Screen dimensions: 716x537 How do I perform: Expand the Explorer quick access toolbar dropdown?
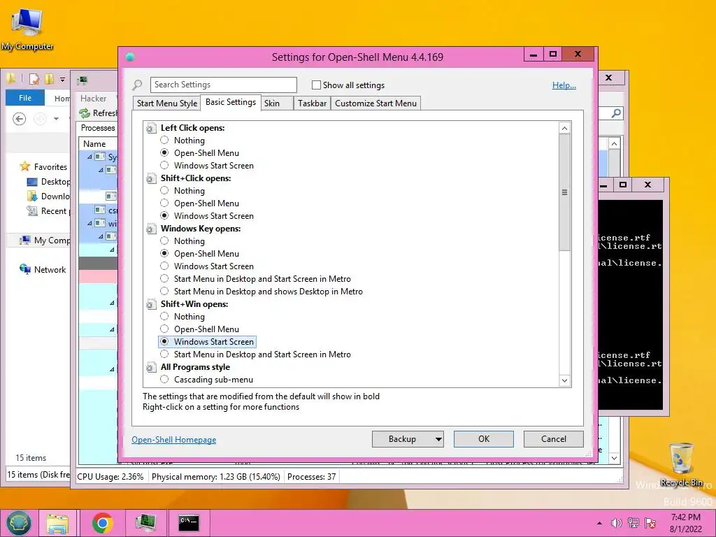click(62, 80)
